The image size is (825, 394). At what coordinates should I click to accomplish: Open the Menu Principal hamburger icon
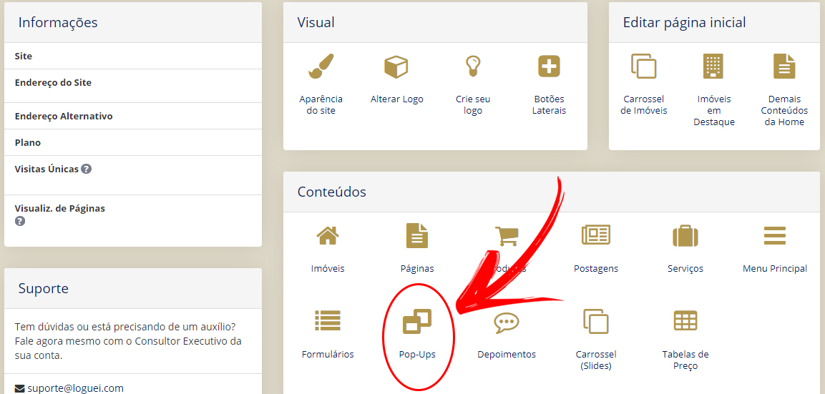(x=774, y=235)
